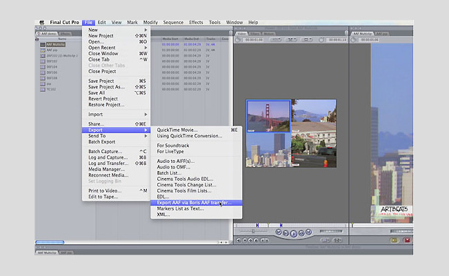The image size is (449, 276).
Task: Open the Generator pop-up in Viewer
Action: tap(337, 240)
